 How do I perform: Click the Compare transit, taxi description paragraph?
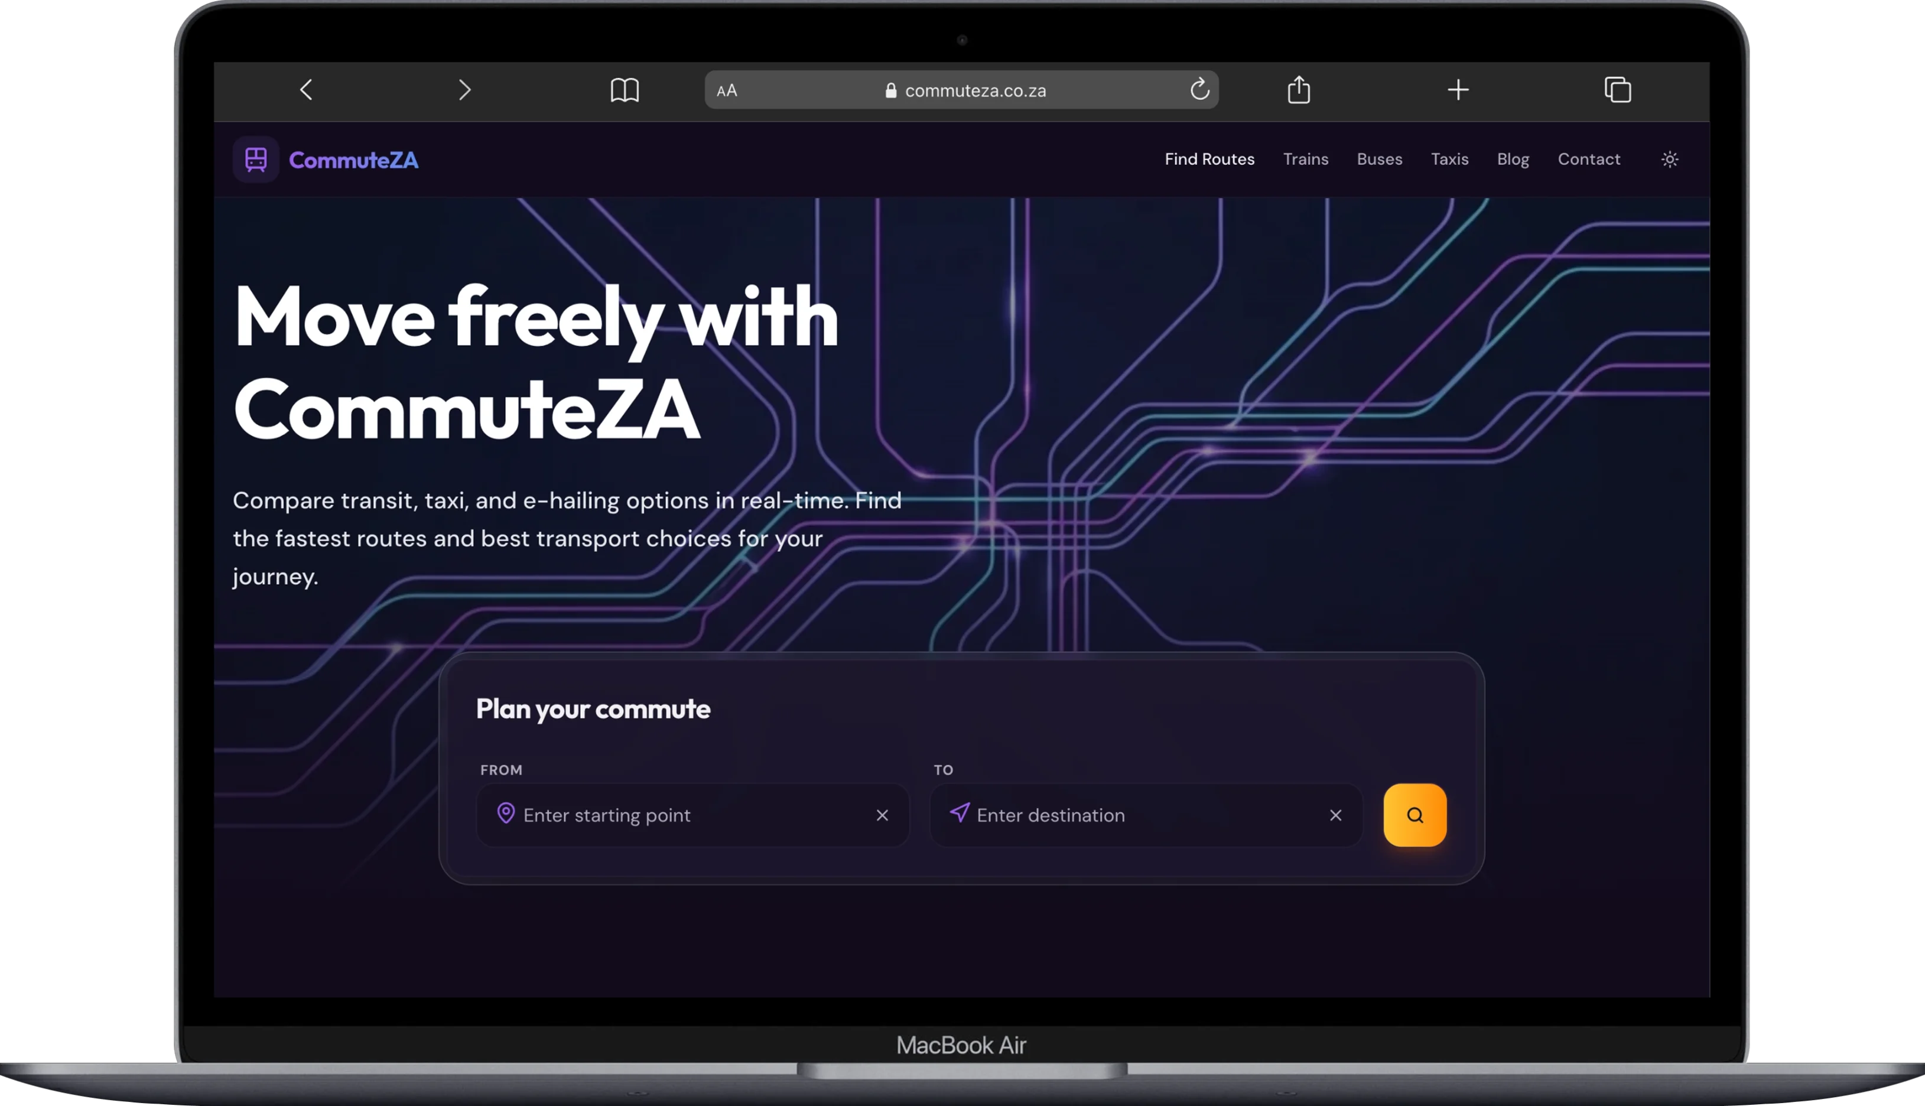(x=567, y=539)
